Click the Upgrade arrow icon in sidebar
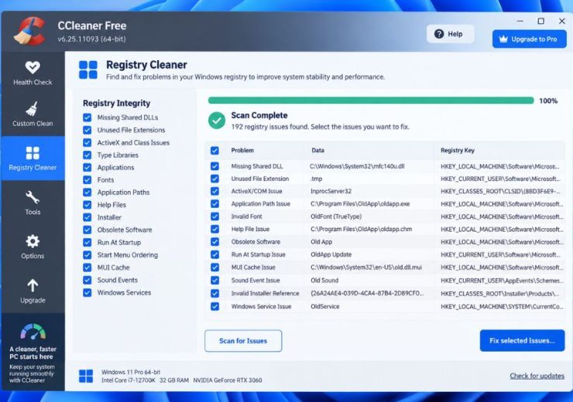The image size is (573, 402). 33,285
